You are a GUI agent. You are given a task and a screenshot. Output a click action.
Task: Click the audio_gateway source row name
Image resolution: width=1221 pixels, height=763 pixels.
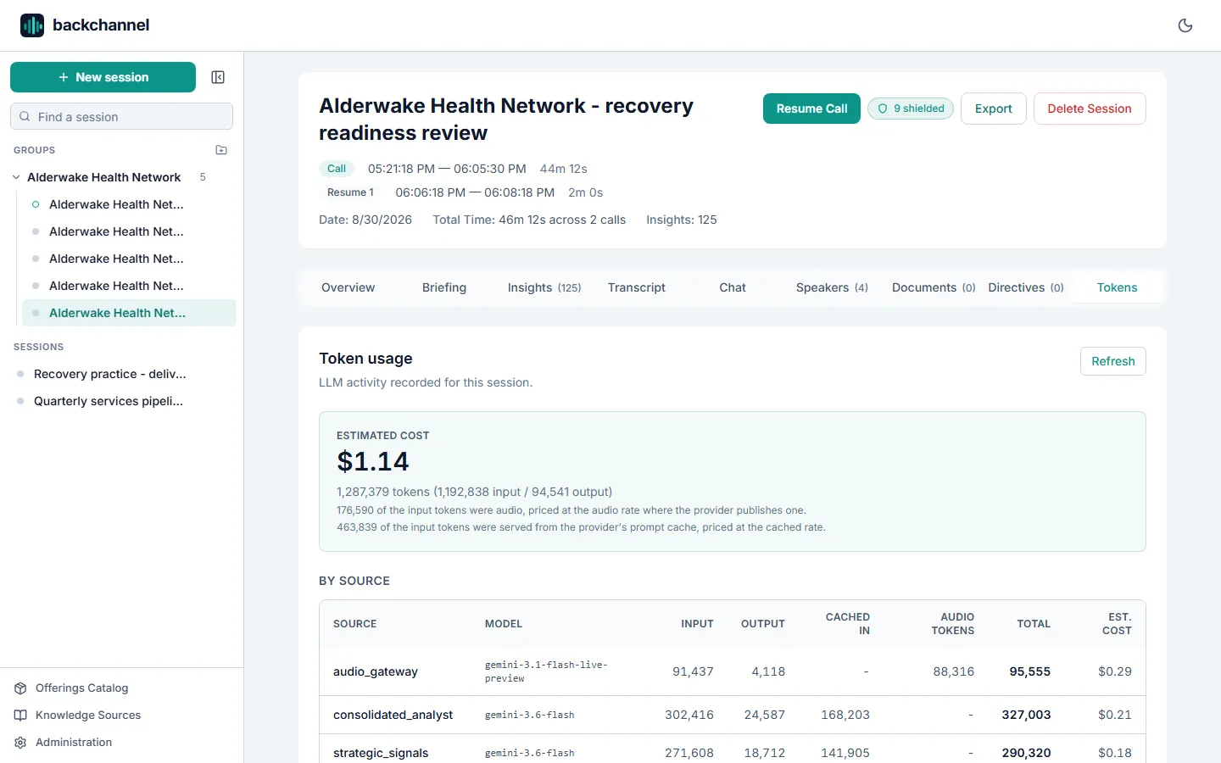pos(376,671)
